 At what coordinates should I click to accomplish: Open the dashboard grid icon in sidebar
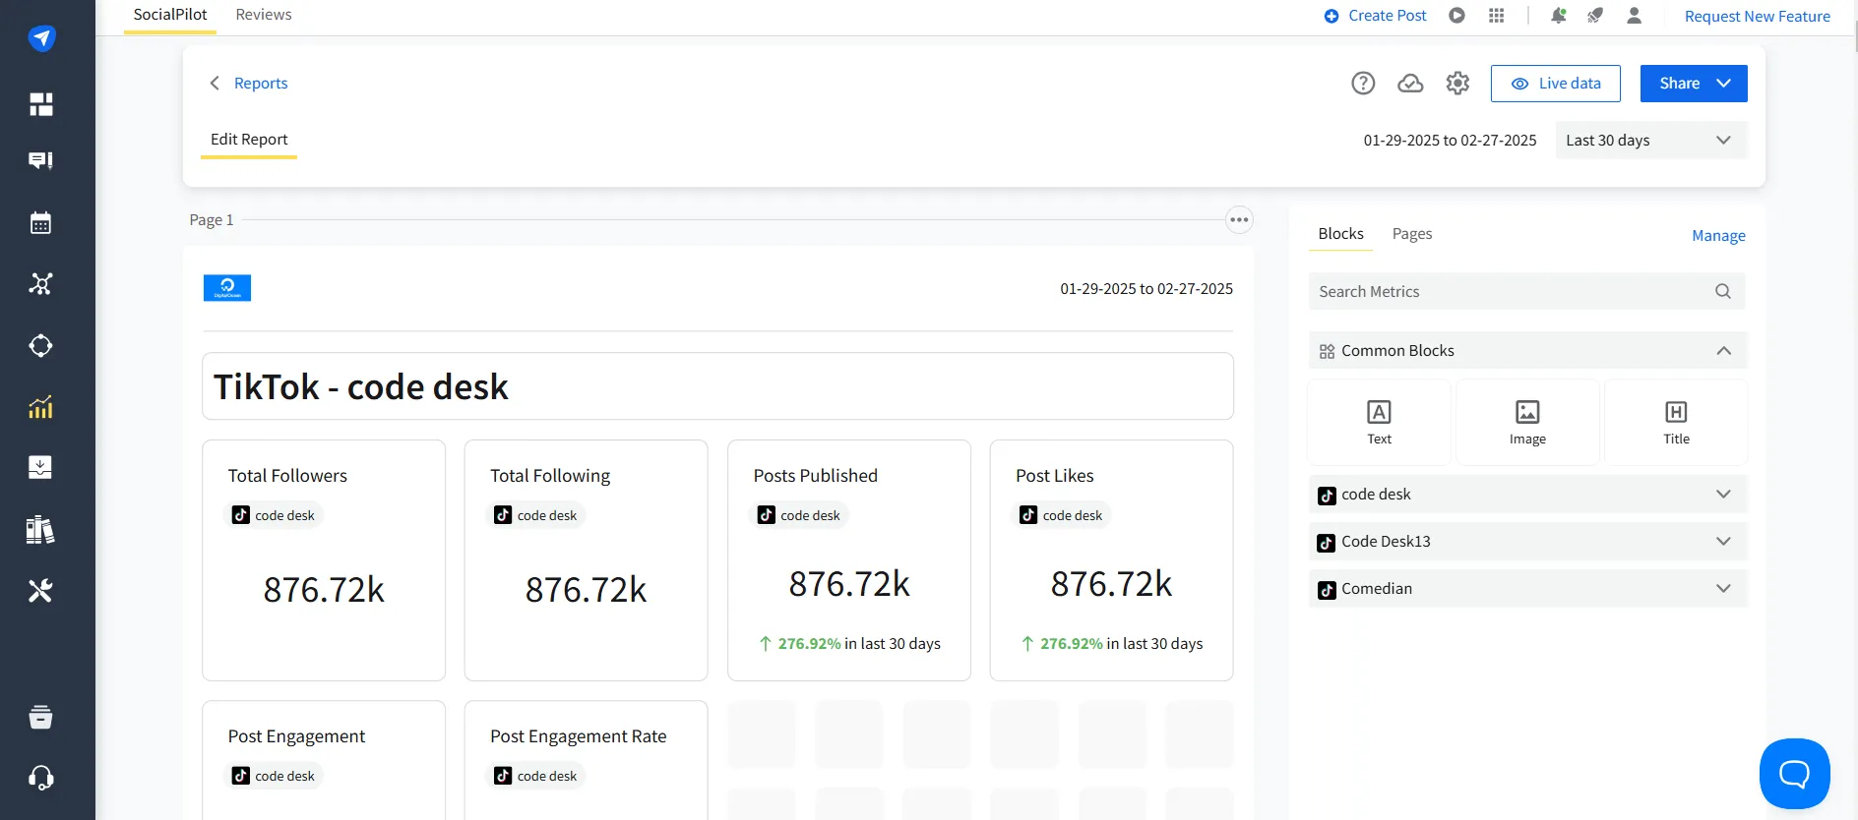(40, 104)
